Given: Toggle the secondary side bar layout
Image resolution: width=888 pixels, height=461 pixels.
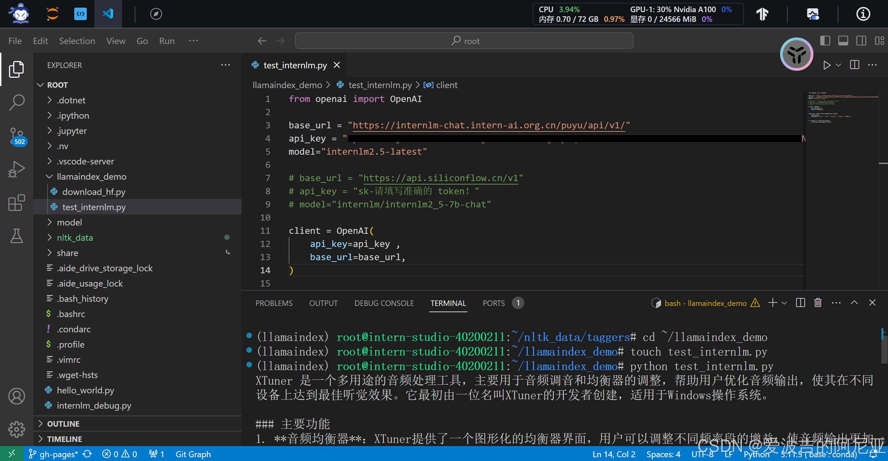Looking at the screenshot, I should coord(861,41).
